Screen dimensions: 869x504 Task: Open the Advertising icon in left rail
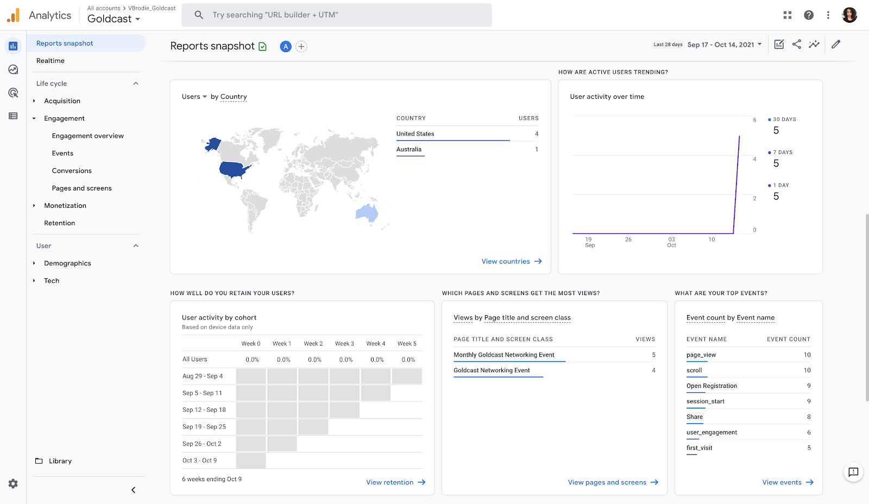coord(13,93)
